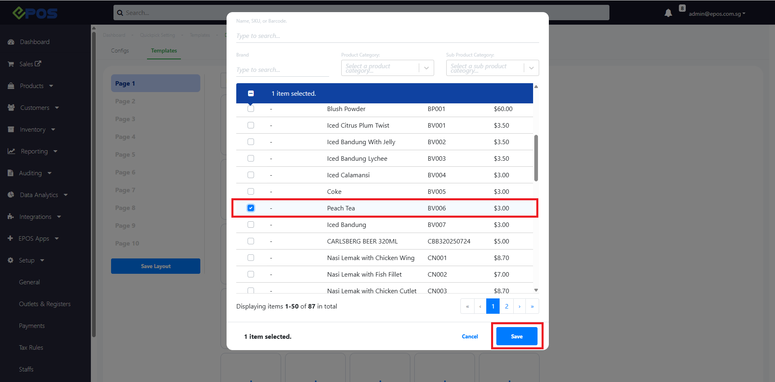This screenshot has height=382, width=775.
Task: Uncheck the Peach Tea checkbox
Action: (x=251, y=208)
